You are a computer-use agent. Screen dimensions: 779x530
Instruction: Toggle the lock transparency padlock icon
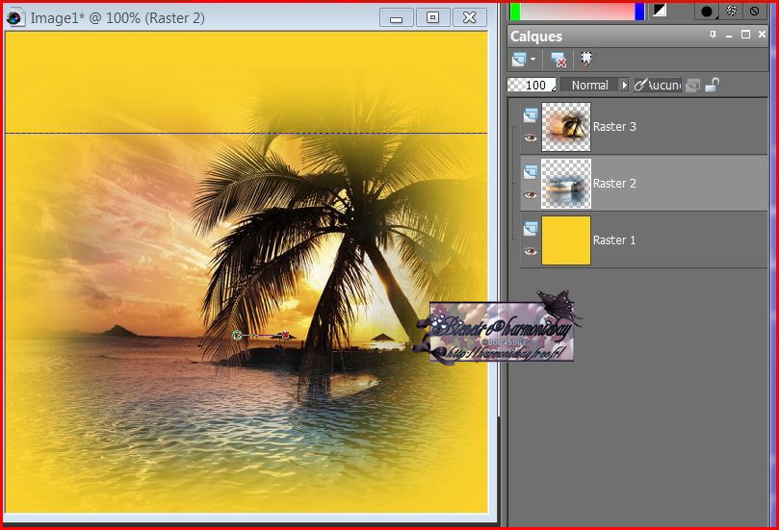pyautogui.click(x=713, y=85)
